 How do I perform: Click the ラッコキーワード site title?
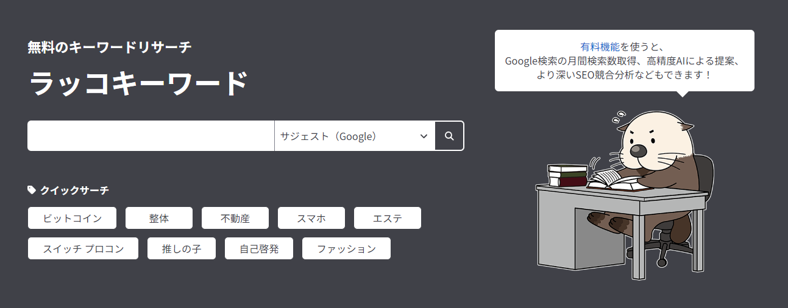138,85
